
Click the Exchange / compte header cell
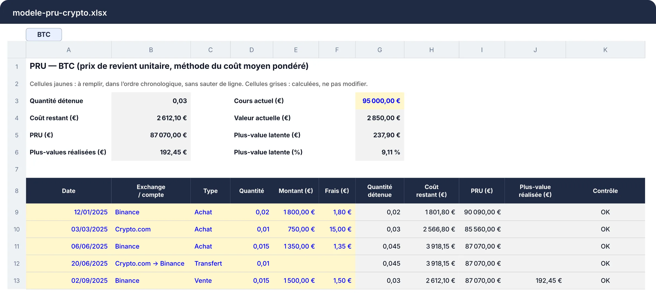(x=151, y=191)
